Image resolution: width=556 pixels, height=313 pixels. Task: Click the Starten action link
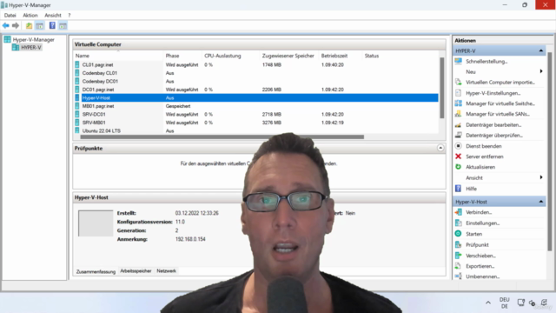pos(473,234)
